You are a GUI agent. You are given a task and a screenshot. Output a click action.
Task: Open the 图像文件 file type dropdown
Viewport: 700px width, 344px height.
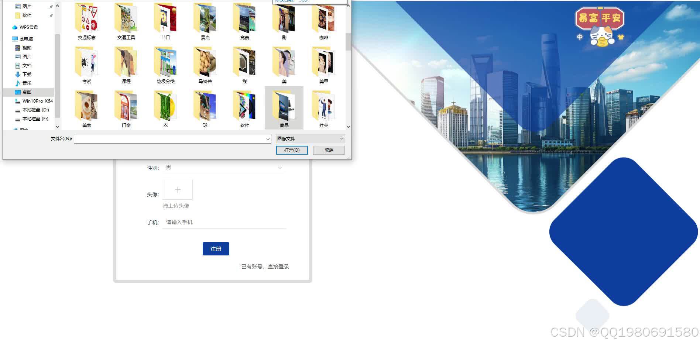pos(310,139)
